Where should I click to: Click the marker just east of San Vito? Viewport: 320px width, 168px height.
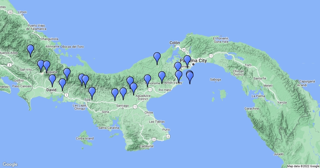[x=41, y=66]
